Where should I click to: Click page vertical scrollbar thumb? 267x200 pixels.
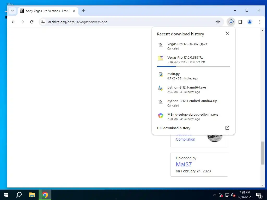[263, 153]
